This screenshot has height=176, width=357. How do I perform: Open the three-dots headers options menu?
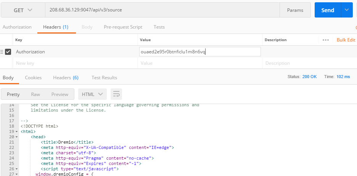pyautogui.click(x=326, y=40)
